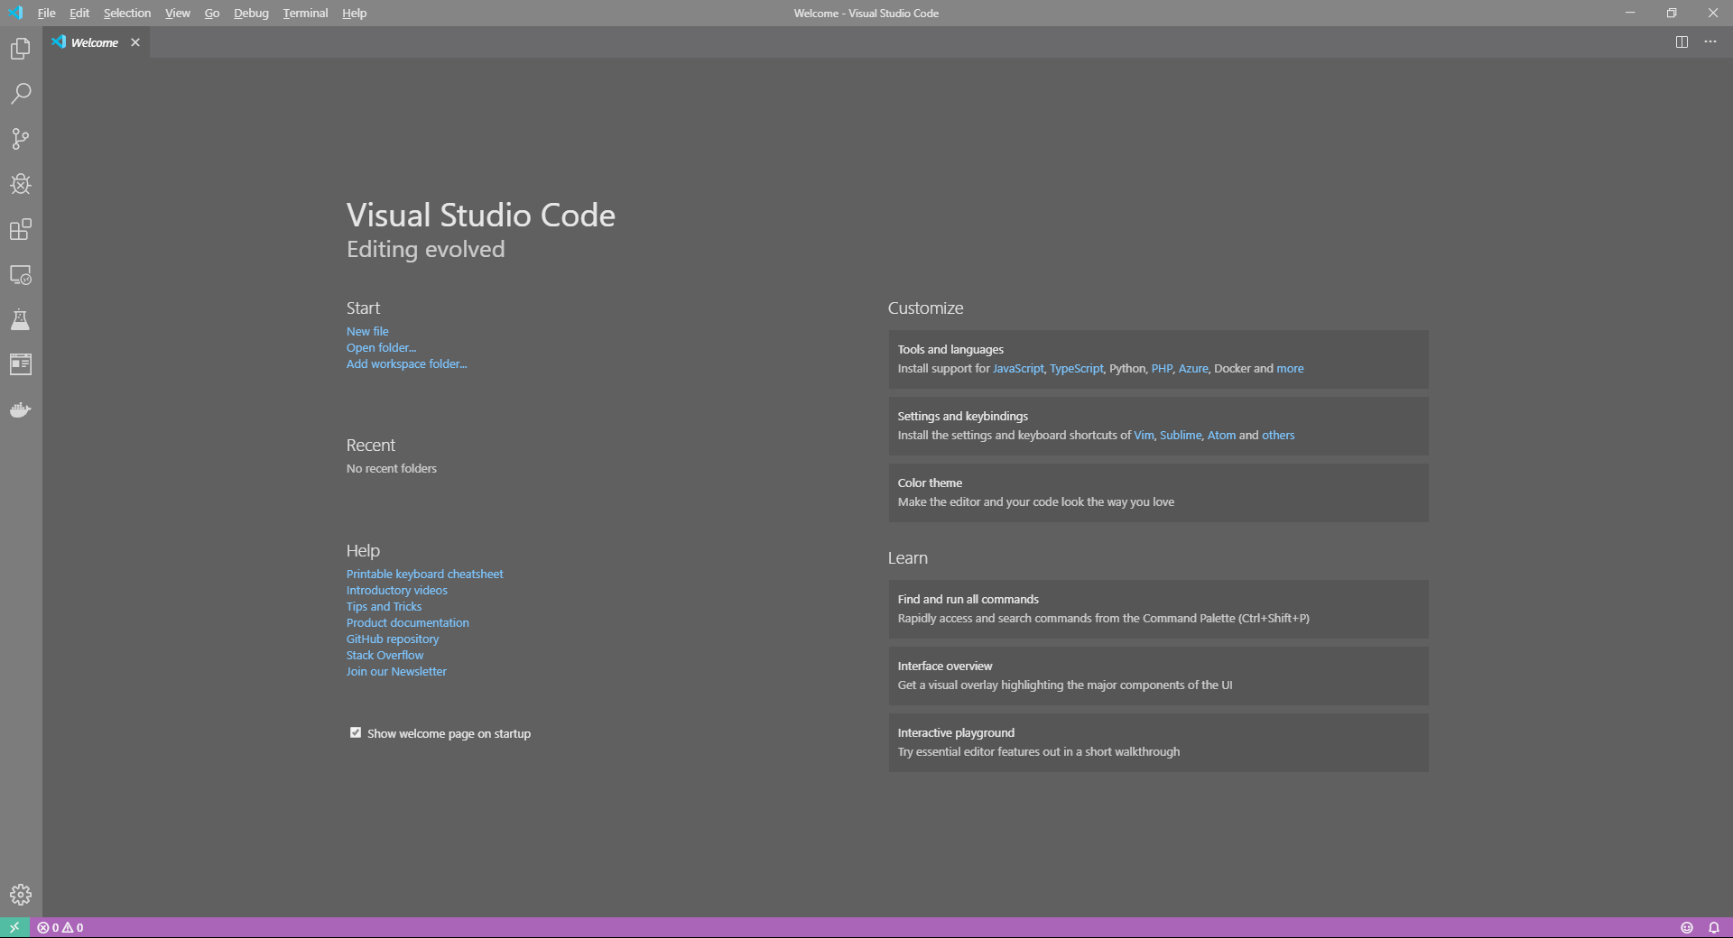Open the Edit menu
1733x938 pixels.
(79, 13)
